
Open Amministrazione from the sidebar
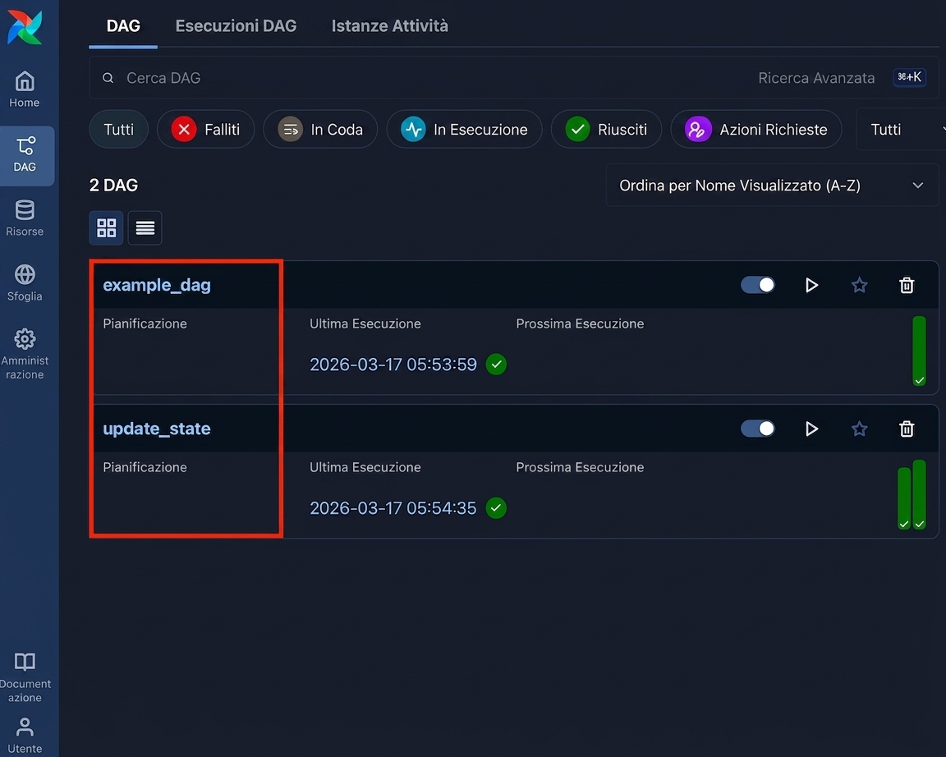[x=25, y=354]
